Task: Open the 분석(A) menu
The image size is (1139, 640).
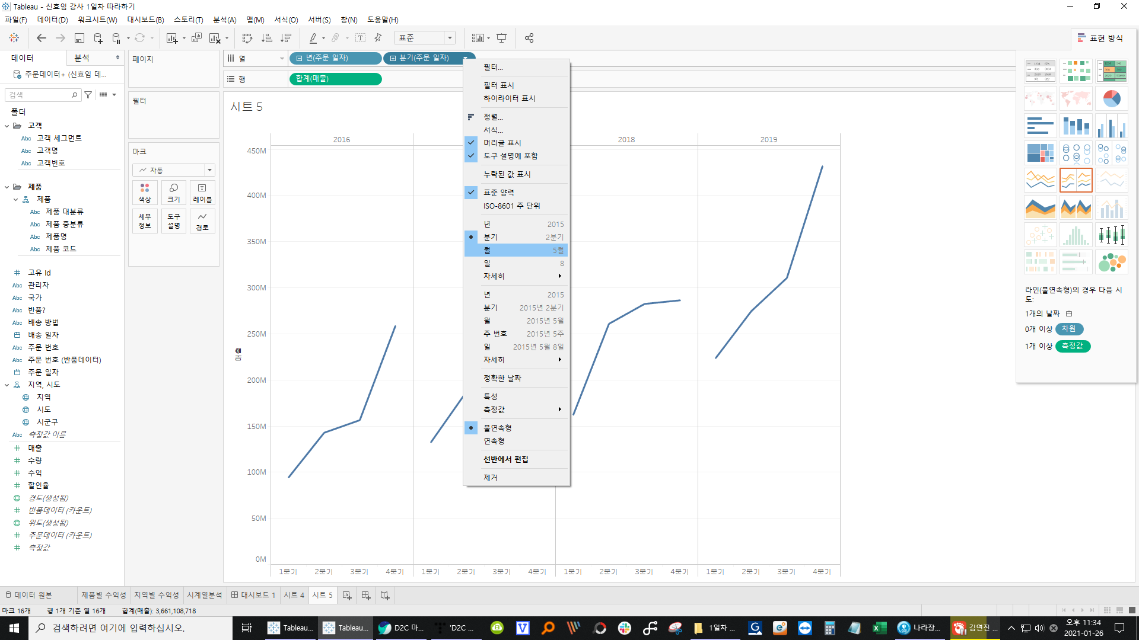Action: click(x=224, y=20)
